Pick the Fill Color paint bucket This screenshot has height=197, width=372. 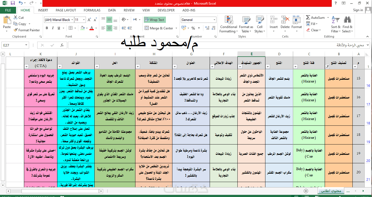tap(83, 28)
